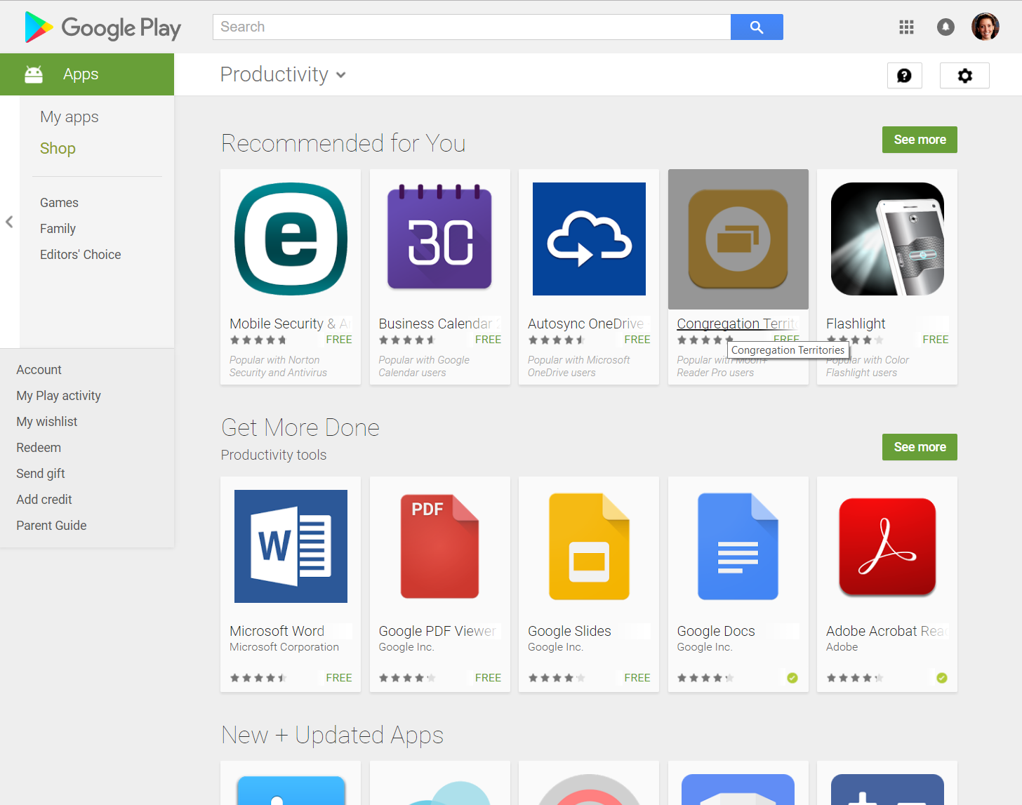Click the FREE price on Autosync OneDrive
Screen dimensions: 1022x805
point(637,340)
